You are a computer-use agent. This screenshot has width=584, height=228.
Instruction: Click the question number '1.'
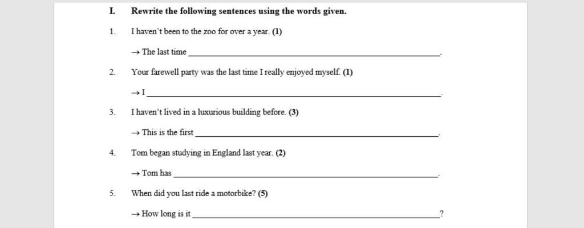(x=112, y=32)
